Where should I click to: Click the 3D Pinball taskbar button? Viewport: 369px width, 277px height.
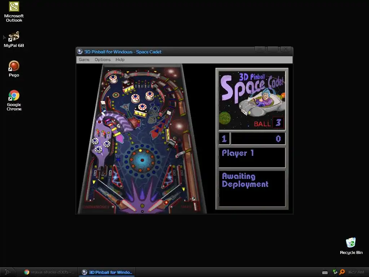(x=107, y=272)
